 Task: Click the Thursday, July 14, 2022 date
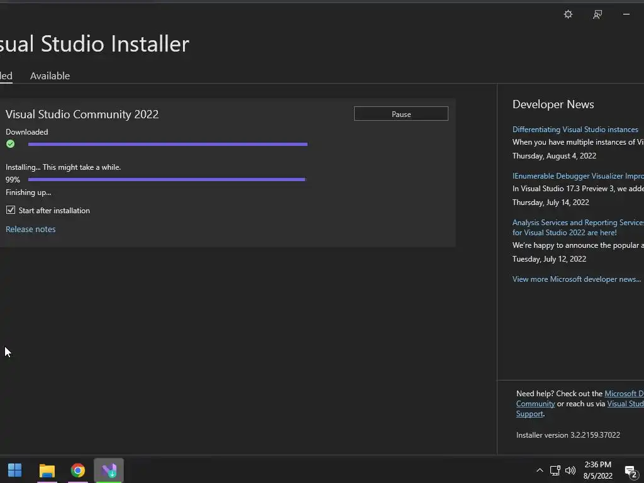[x=550, y=202]
